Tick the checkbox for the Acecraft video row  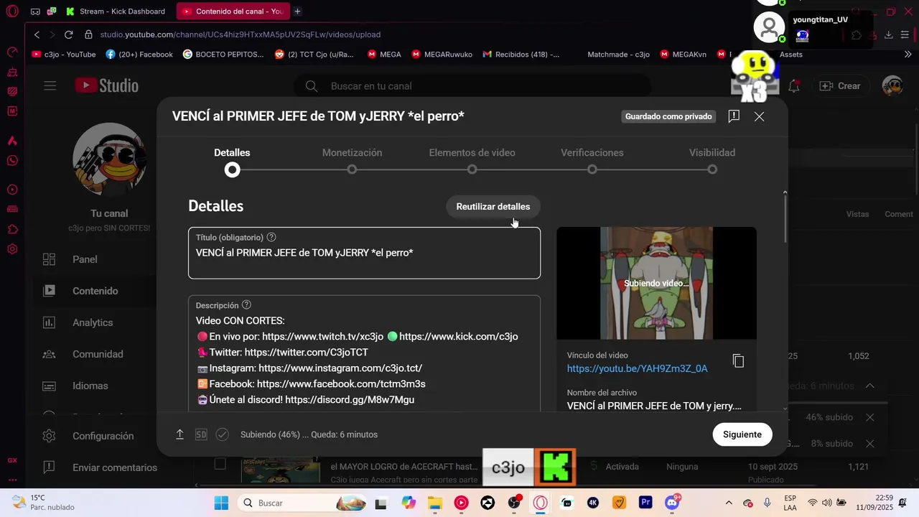click(220, 464)
